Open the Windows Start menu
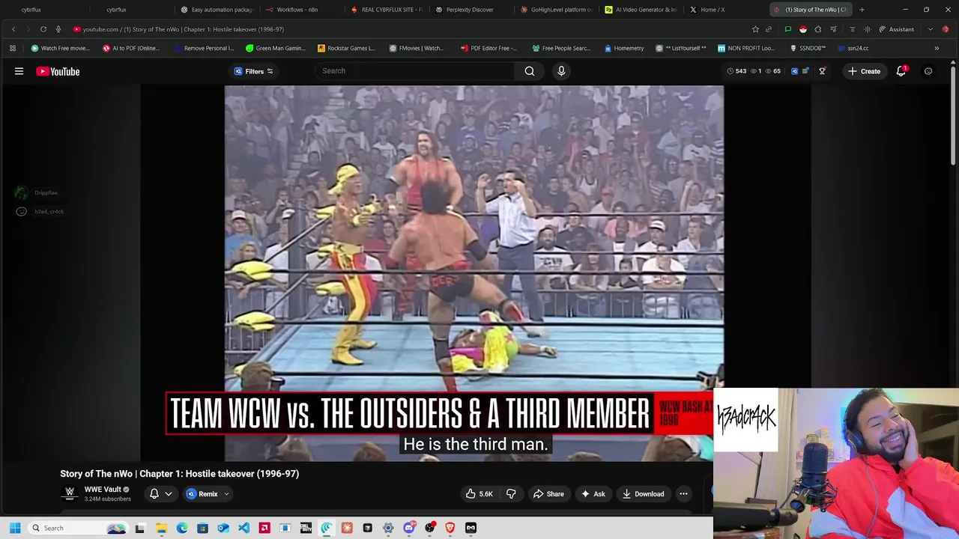 click(x=15, y=528)
